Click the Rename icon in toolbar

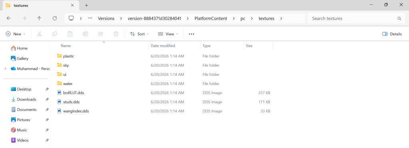(x=85, y=34)
